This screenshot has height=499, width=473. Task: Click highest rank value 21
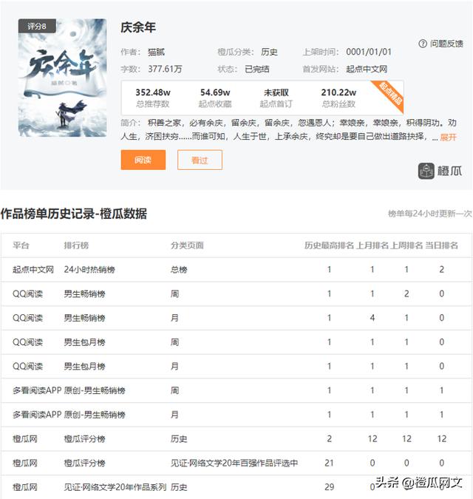[x=329, y=463]
